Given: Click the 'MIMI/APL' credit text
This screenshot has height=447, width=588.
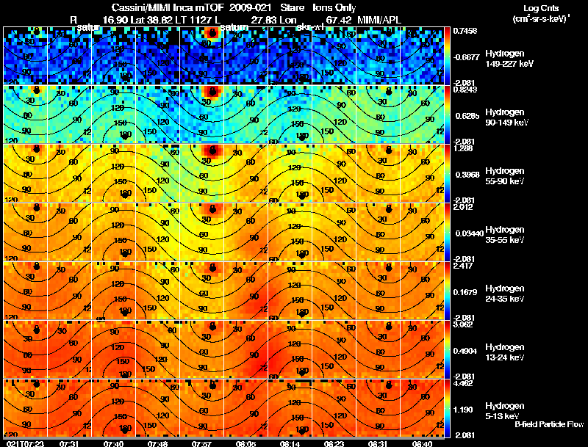Looking at the screenshot, I should pyautogui.click(x=379, y=20).
